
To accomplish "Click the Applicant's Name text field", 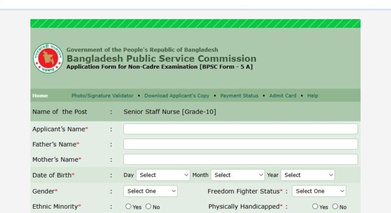I will coord(240,129).
